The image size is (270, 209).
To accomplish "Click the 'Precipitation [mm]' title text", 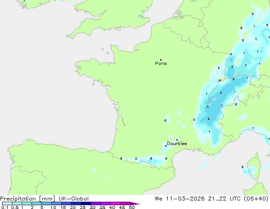I will pyautogui.click(x=28, y=199).
